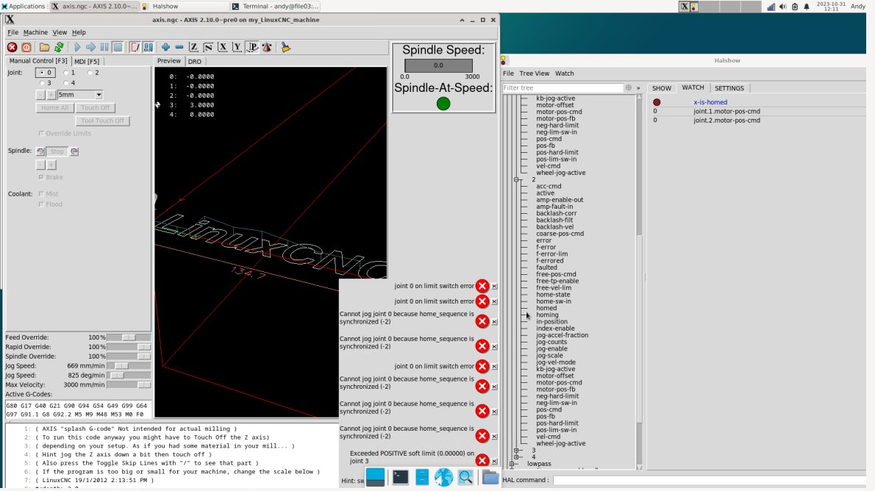The image size is (875, 491).
Task: Stop program execution with the square stop icon
Action: point(118,48)
